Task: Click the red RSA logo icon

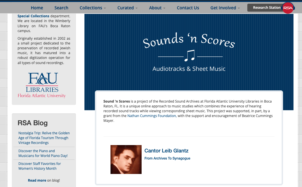Action: click(288, 8)
